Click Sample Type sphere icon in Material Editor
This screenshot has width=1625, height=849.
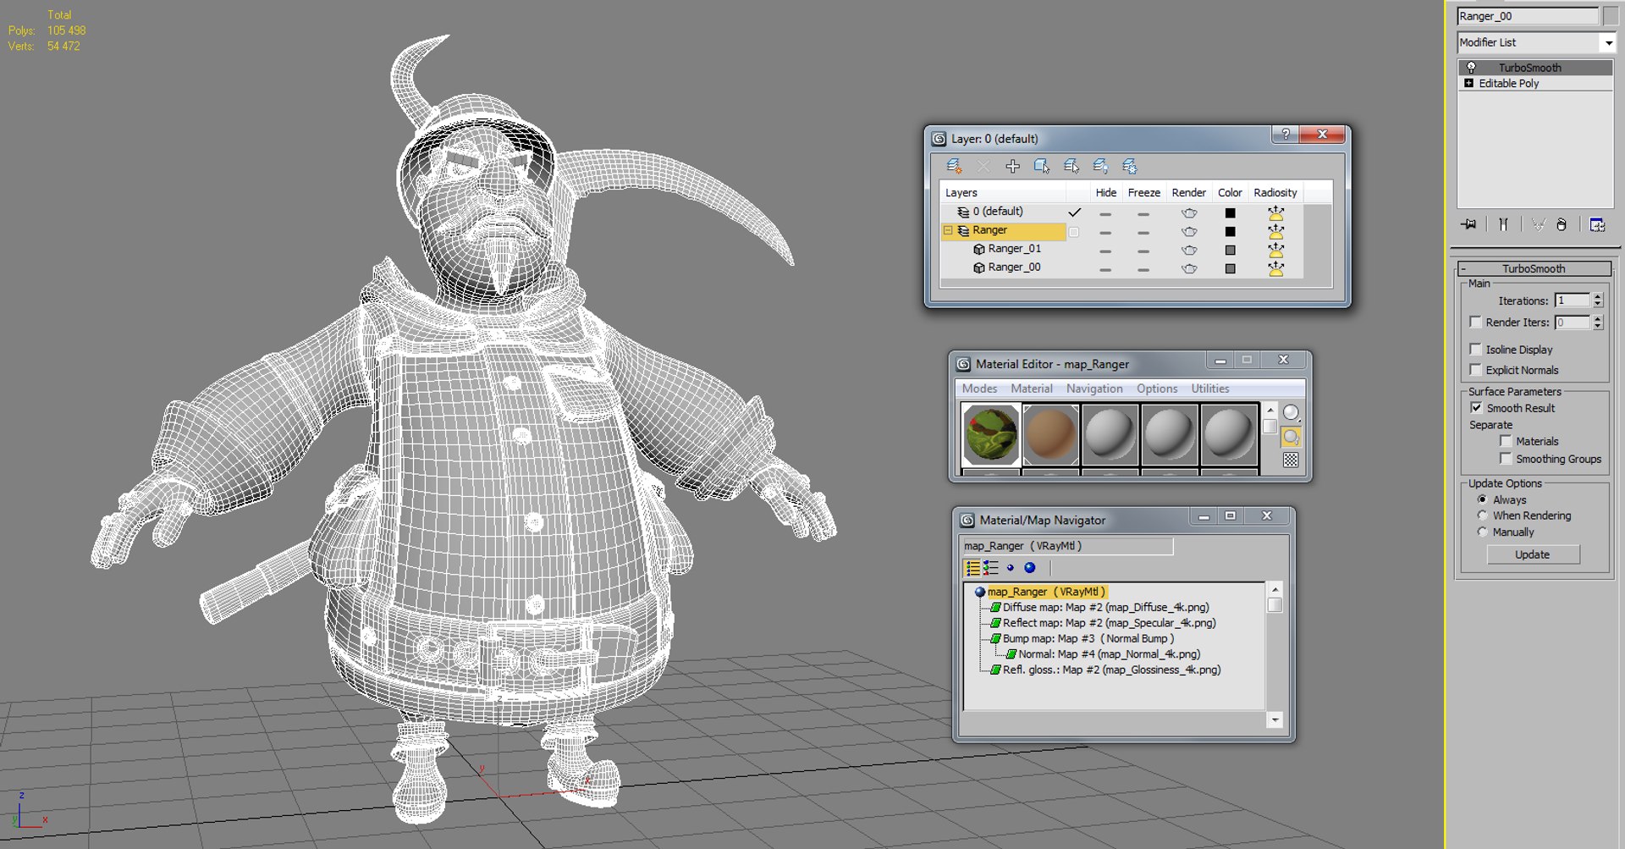(x=1291, y=412)
